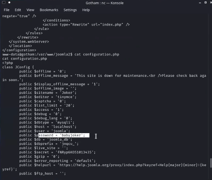Click the $secret value 'fNRyp6KO51013435'
The image size is (212, 180).
tap(74, 152)
